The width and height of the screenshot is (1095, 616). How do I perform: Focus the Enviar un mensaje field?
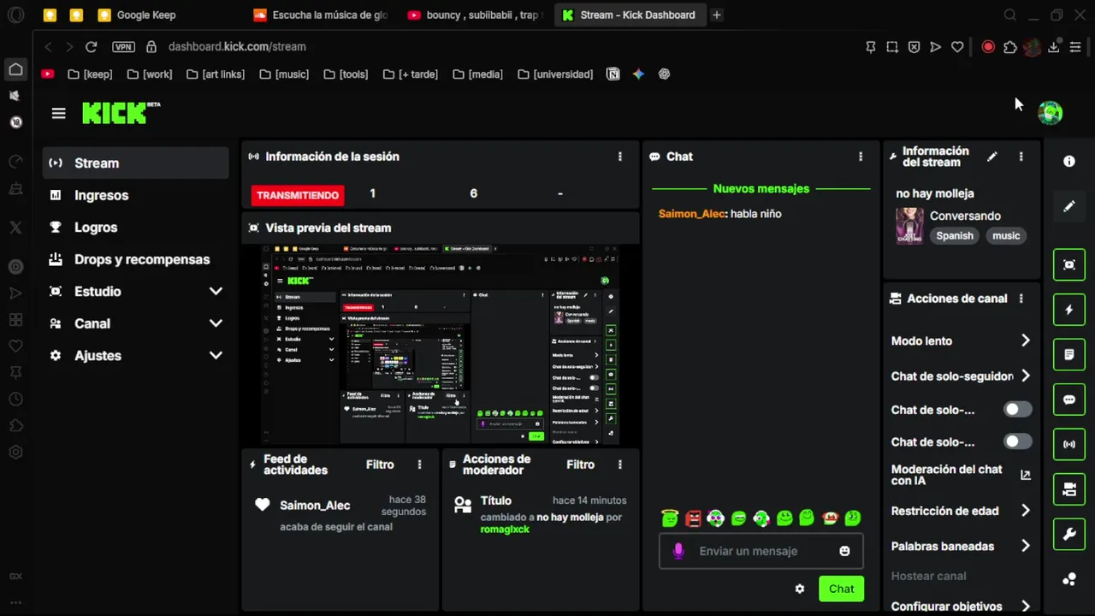click(x=761, y=551)
